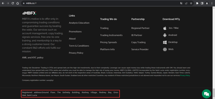Image resolution: width=215 pixels, height=99 pixels.
Task: Open the translate page icon
Action: pyautogui.click(x=181, y=3)
